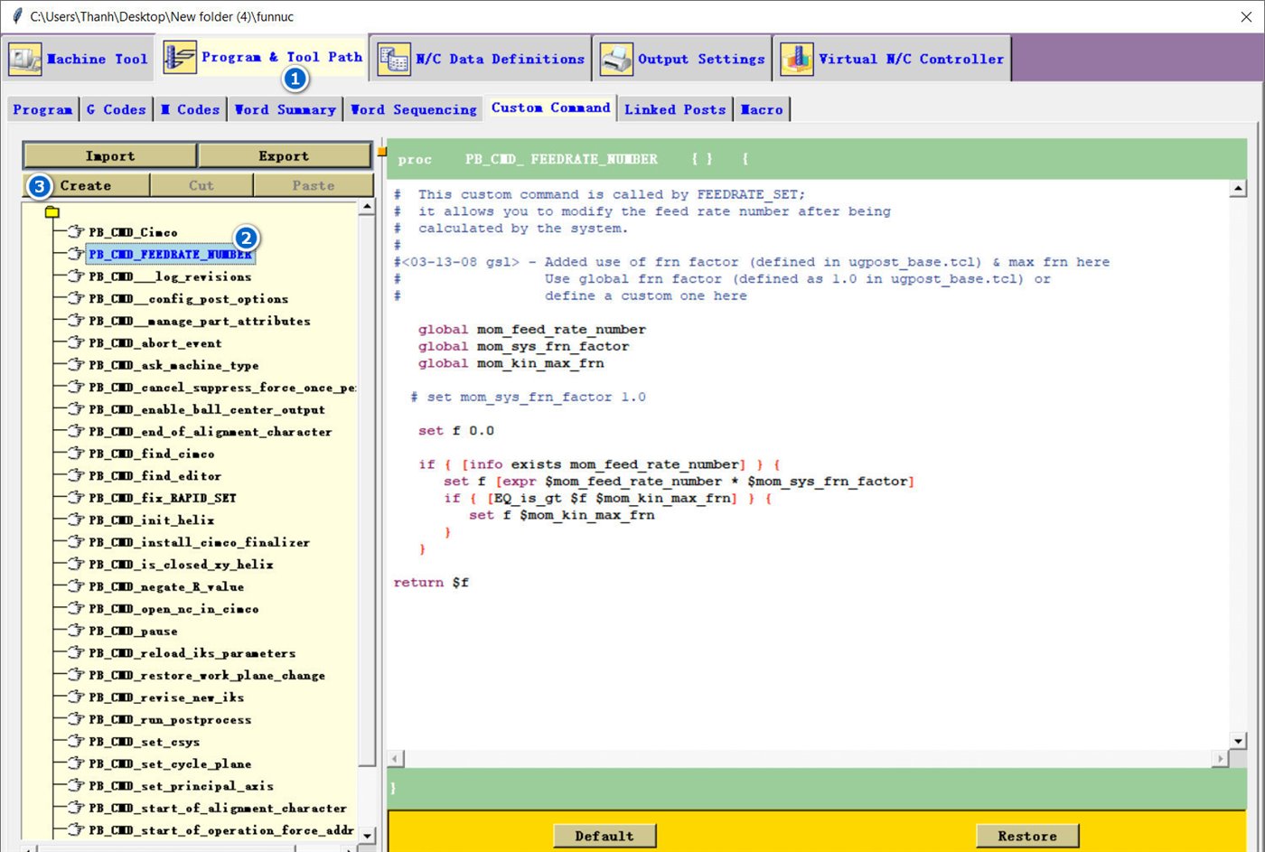Select PB_CMD_revise_new_iks
Viewport: 1265px width, 852px height.
[166, 698]
